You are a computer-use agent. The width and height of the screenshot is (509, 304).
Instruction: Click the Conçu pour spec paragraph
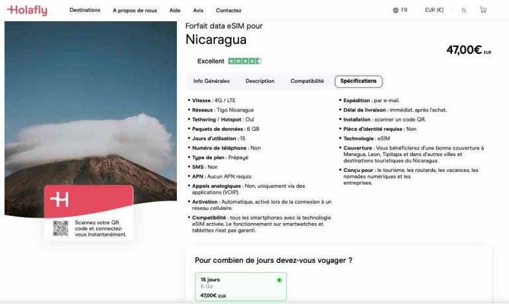click(x=411, y=176)
